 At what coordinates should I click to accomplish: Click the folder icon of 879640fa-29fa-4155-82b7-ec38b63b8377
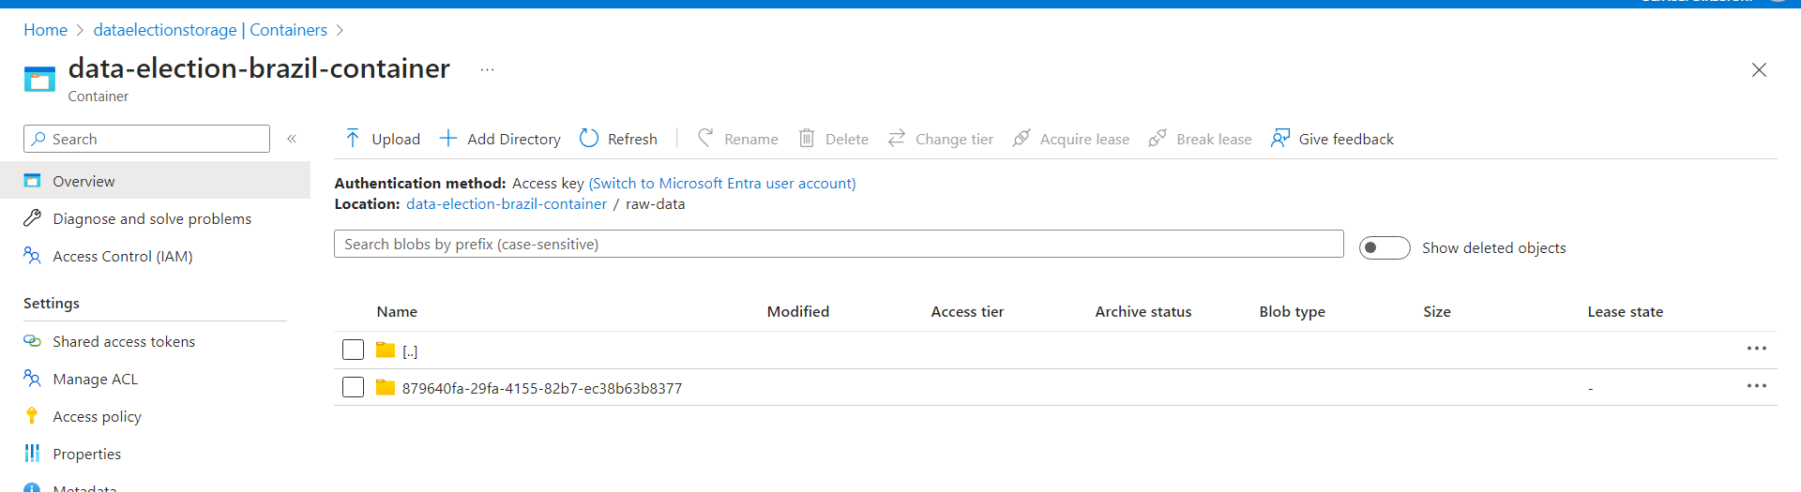tap(386, 387)
